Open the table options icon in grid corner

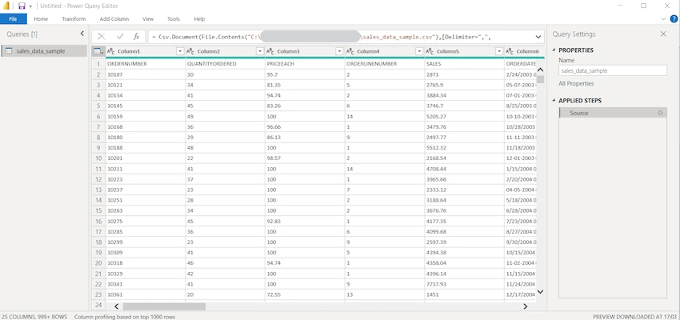98,51
